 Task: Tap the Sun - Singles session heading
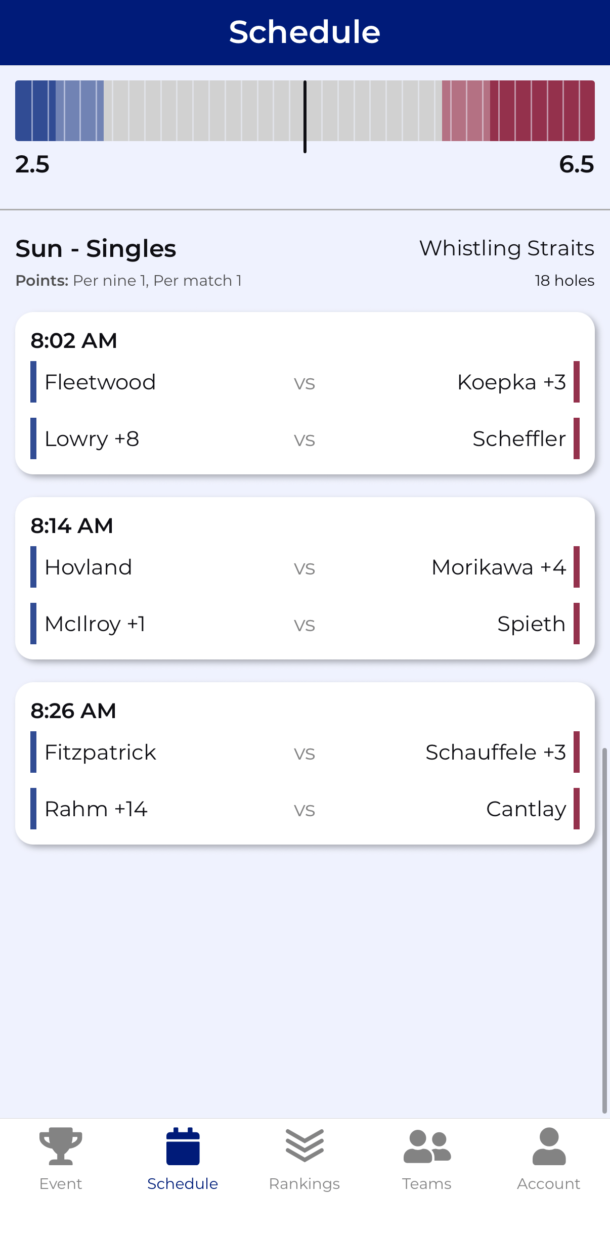[96, 249]
